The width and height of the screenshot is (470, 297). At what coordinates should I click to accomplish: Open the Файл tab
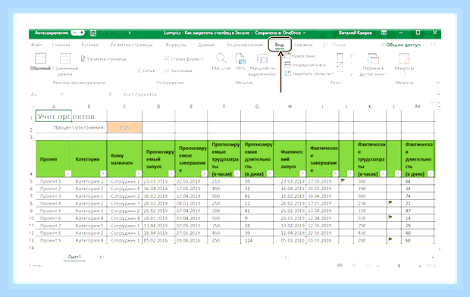click(36, 45)
